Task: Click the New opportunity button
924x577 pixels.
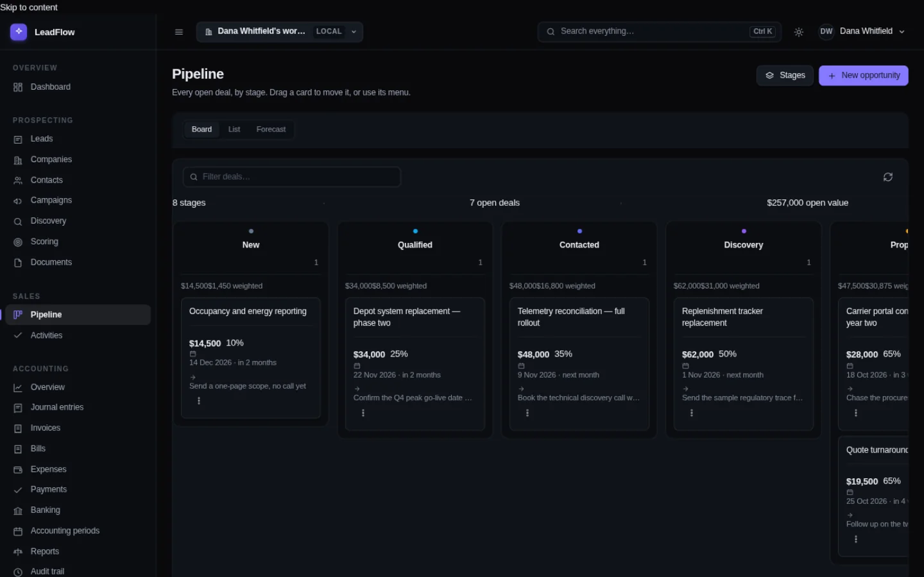Action: point(864,76)
